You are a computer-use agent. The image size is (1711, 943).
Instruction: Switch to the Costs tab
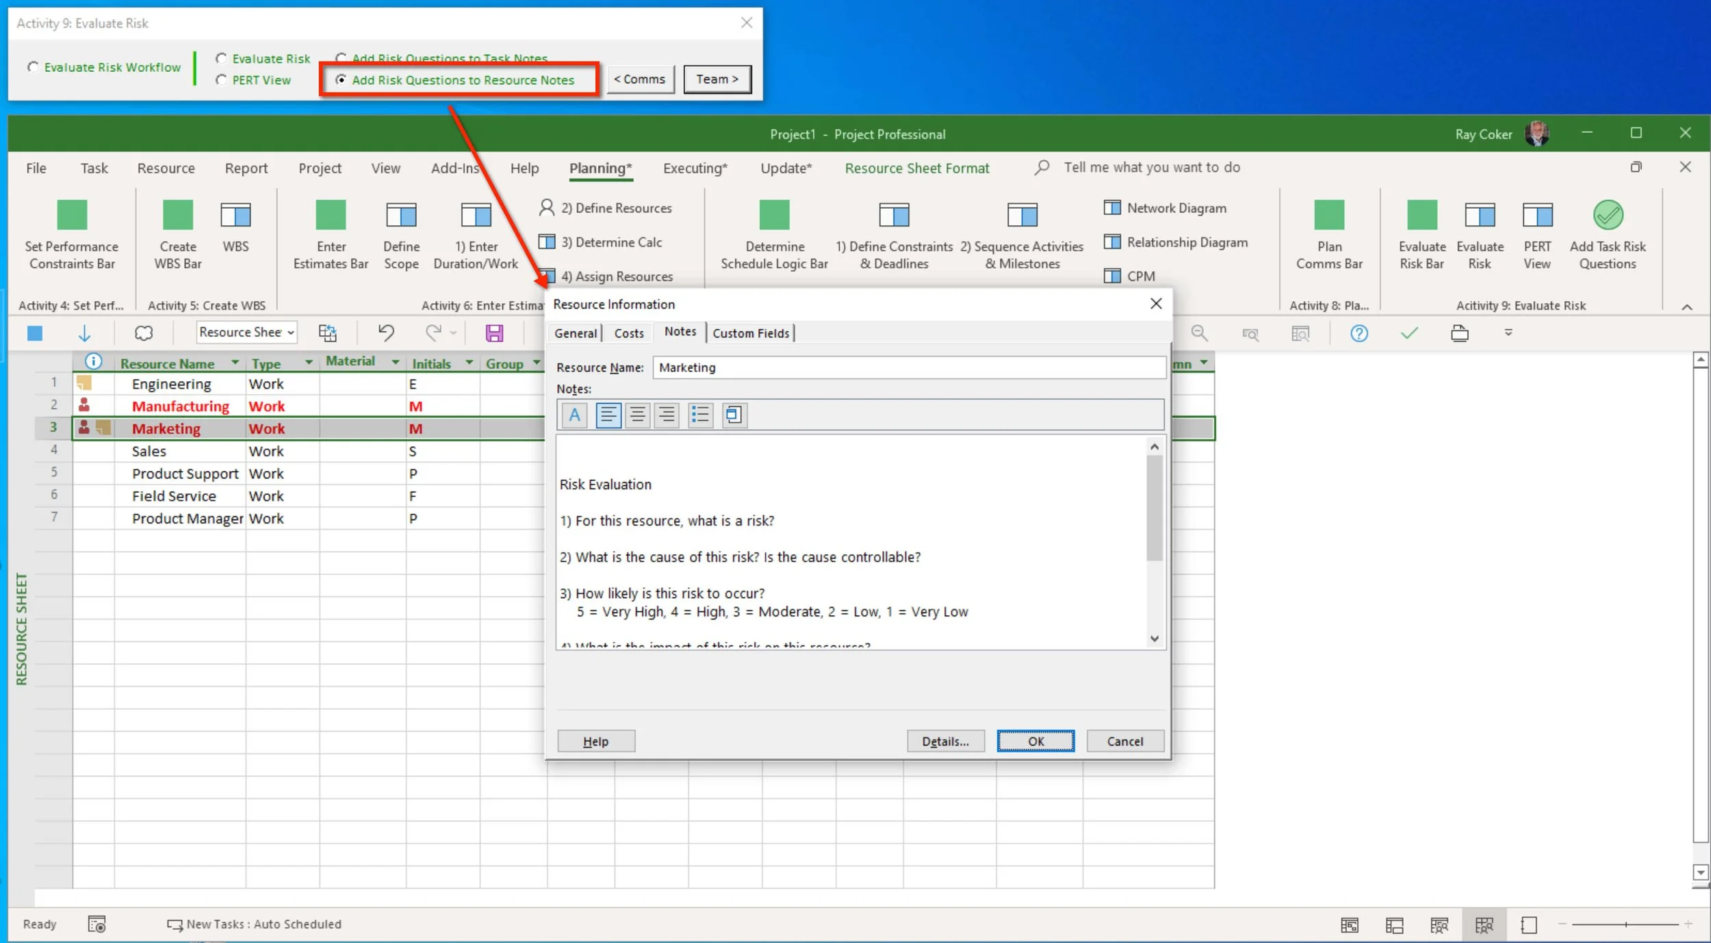628,333
